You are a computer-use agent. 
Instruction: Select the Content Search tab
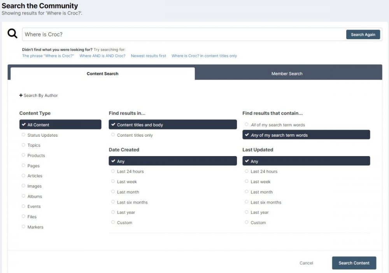(x=102, y=74)
